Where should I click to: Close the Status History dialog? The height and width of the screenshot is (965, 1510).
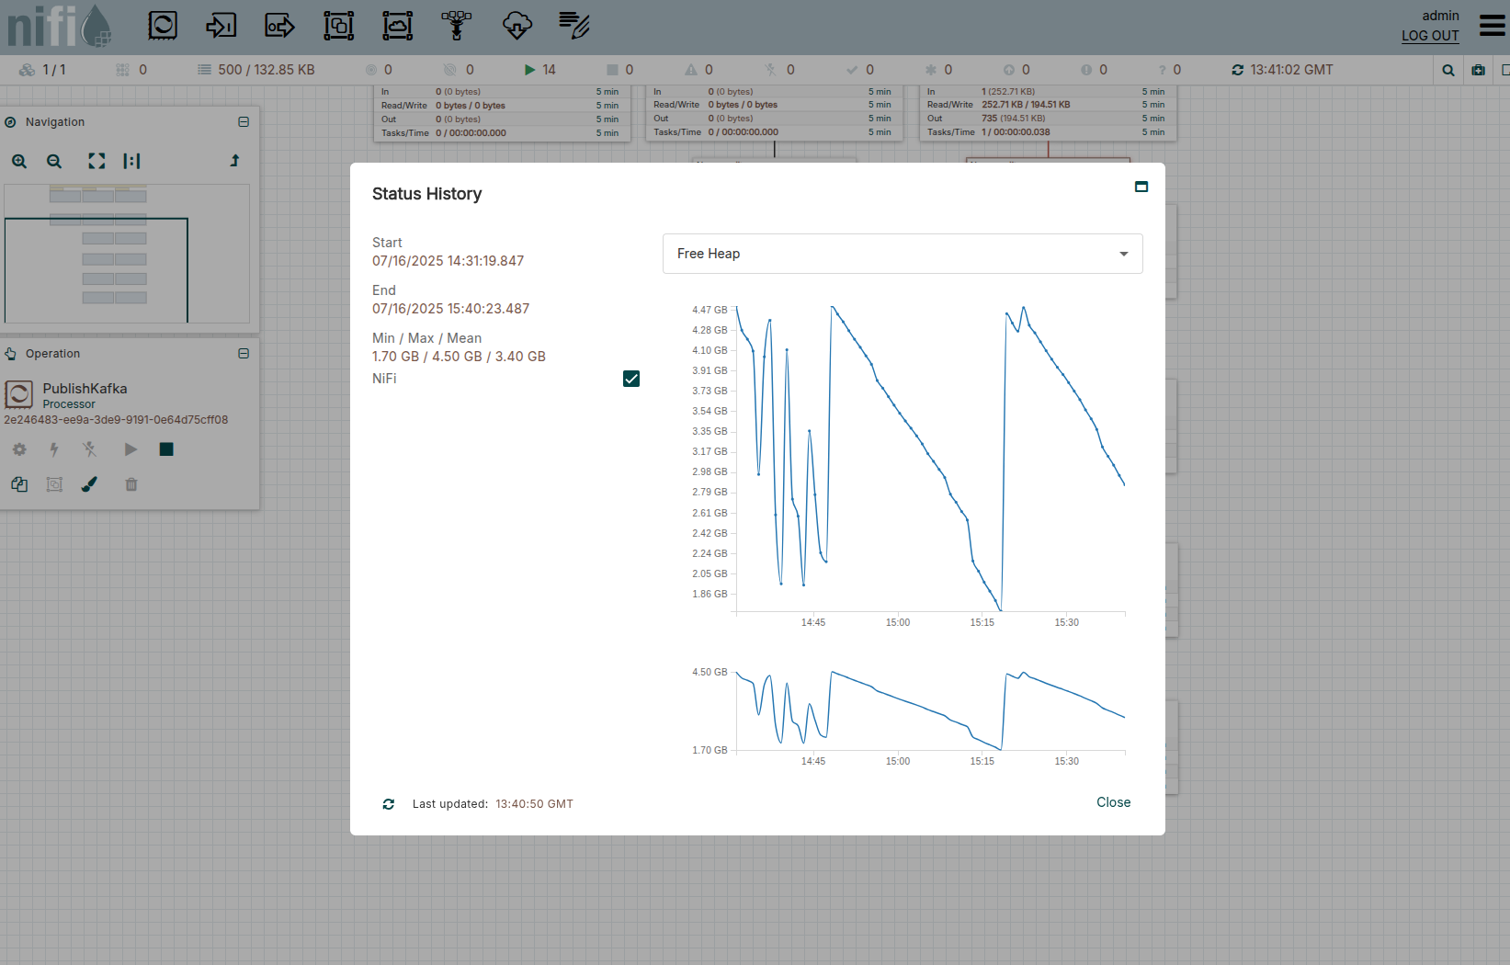(x=1113, y=802)
